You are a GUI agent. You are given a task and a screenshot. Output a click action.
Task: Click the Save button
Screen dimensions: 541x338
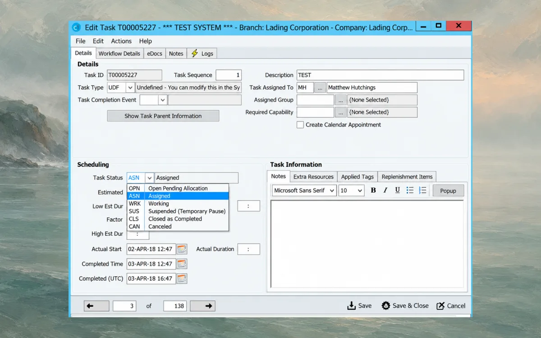click(x=359, y=306)
